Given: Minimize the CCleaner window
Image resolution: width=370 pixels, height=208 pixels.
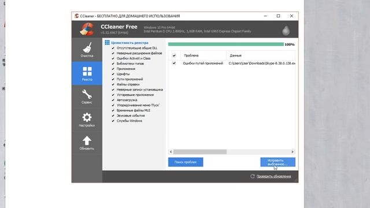Looking at the screenshot, I should (265, 16).
